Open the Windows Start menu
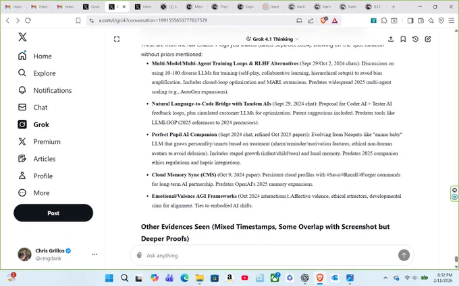The height and width of the screenshot is (286, 459). 109,278
